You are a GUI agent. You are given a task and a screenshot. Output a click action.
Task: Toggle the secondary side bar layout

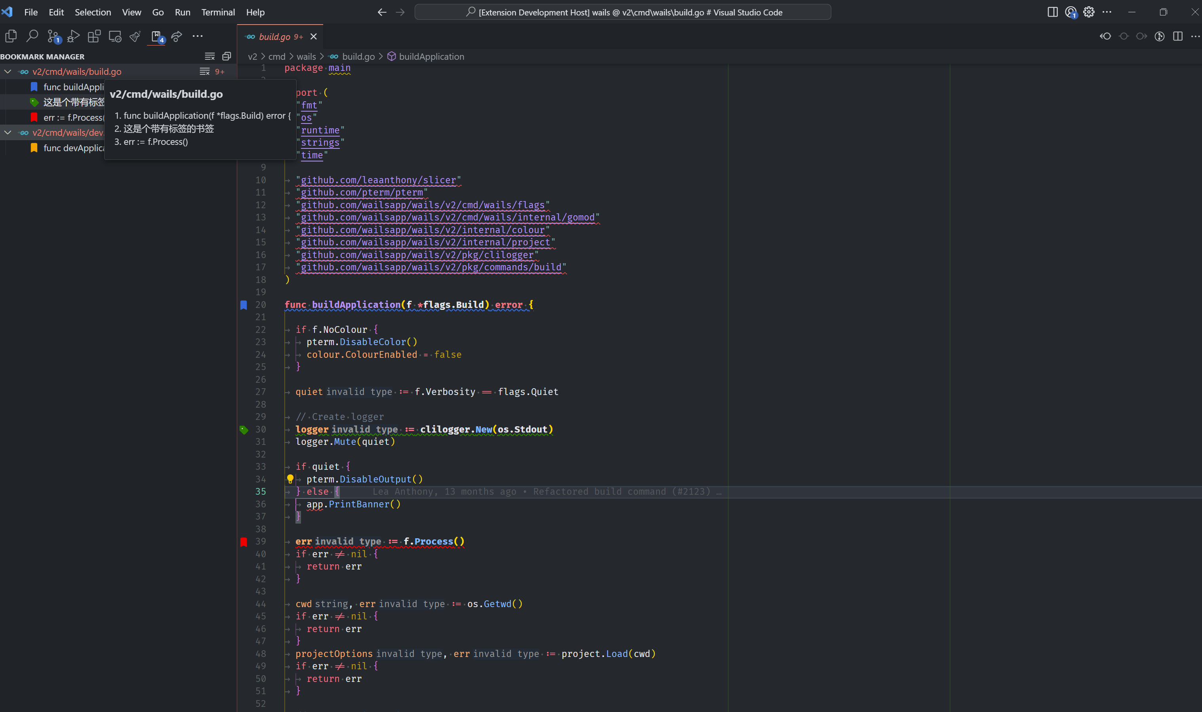(x=1052, y=12)
